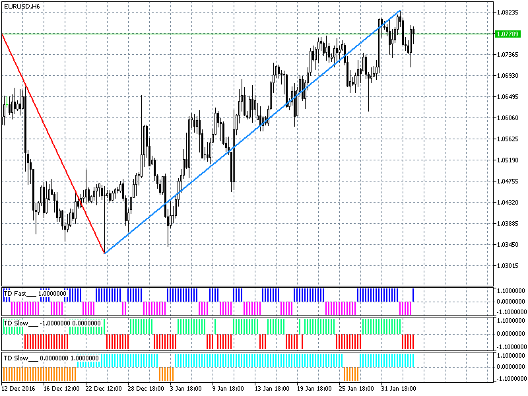Screen dimensions: 528x396
Task: Click -1.1000000 on the bottom TD Slow scale
Action: pos(511,378)
